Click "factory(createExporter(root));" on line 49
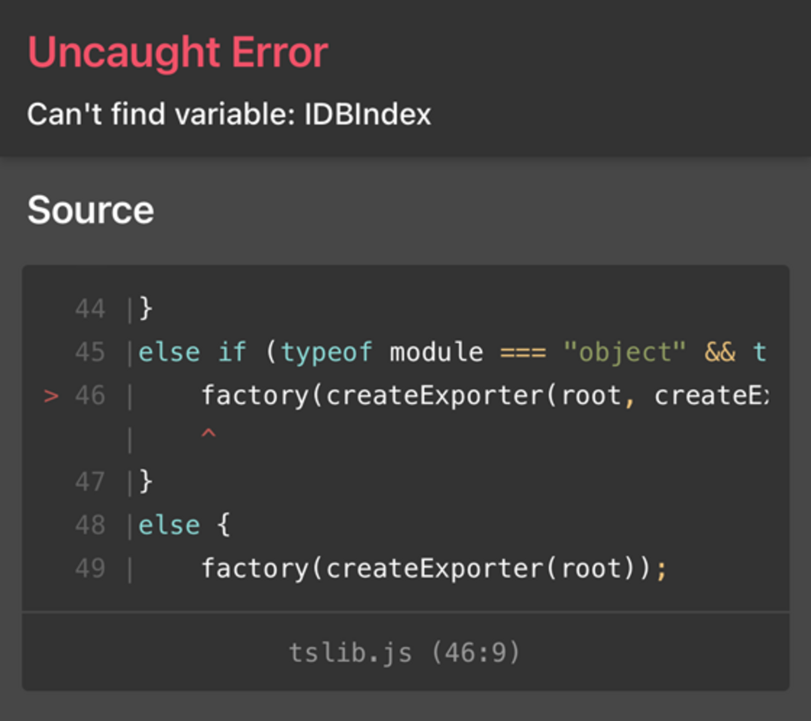 434,568
